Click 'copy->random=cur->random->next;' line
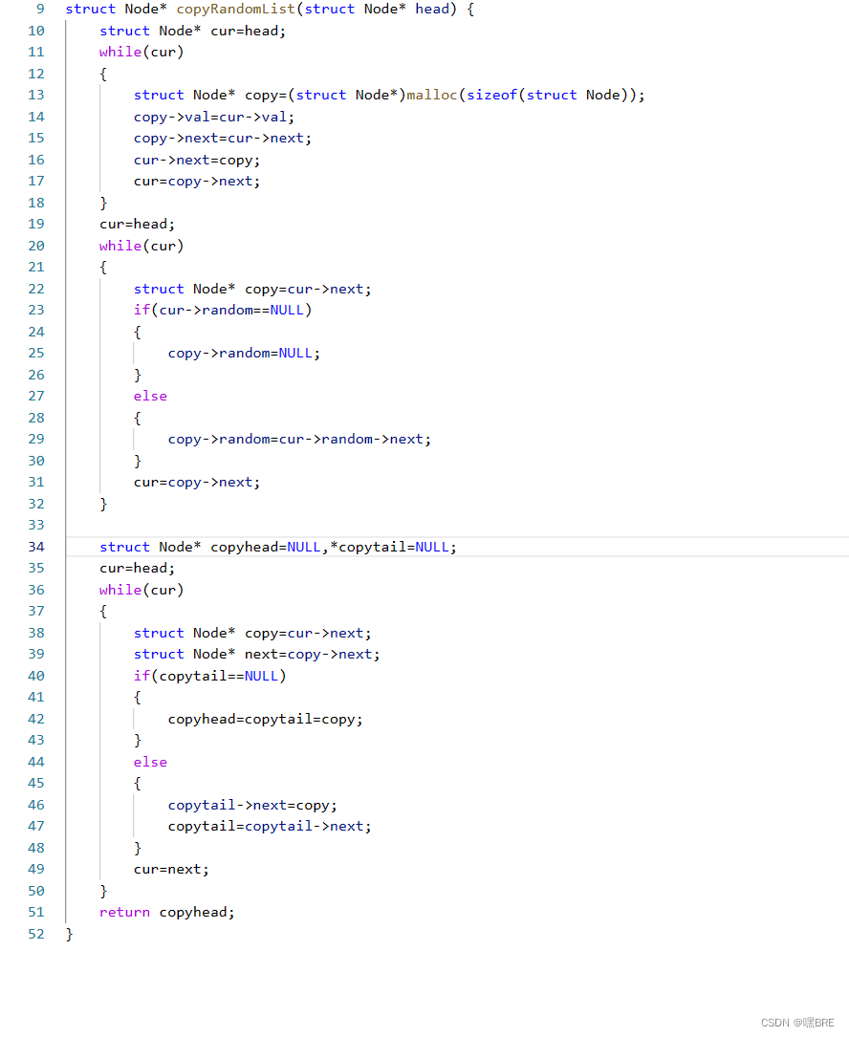The image size is (849, 1037). coord(299,439)
